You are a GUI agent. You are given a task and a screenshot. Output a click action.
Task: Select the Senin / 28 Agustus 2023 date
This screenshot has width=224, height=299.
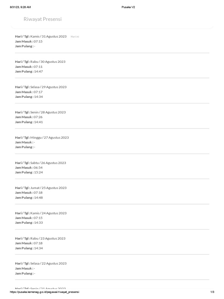coord(48,112)
